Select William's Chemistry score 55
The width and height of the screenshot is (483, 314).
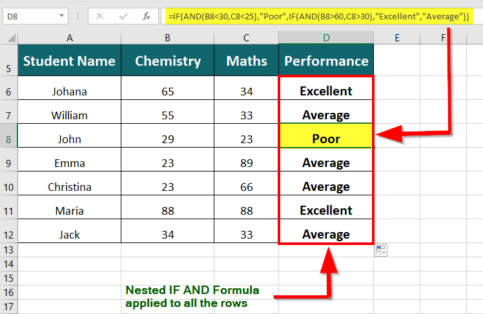coord(168,112)
